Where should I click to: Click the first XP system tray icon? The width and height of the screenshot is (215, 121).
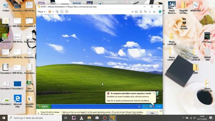[145, 107]
